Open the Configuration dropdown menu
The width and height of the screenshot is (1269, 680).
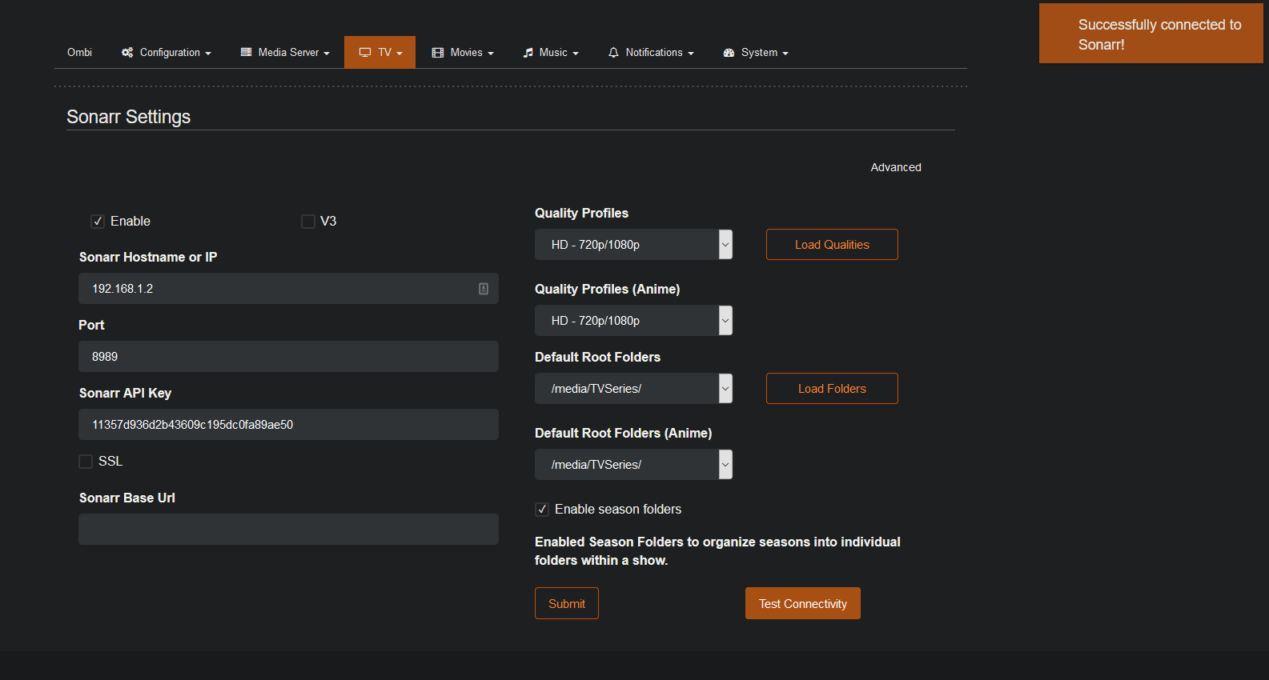pyautogui.click(x=167, y=53)
